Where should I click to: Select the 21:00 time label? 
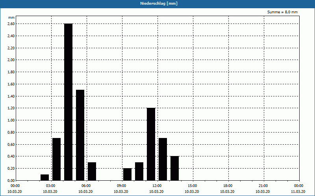coord(264,186)
